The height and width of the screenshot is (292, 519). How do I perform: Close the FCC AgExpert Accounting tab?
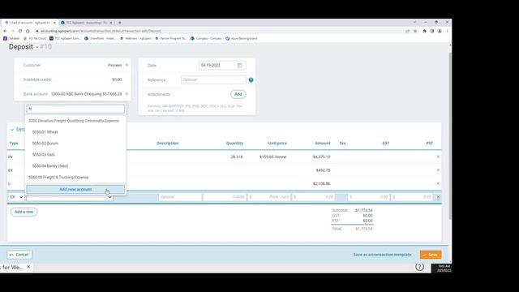click(111, 23)
